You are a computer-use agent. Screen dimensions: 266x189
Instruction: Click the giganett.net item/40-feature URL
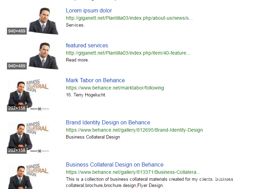click(x=128, y=53)
